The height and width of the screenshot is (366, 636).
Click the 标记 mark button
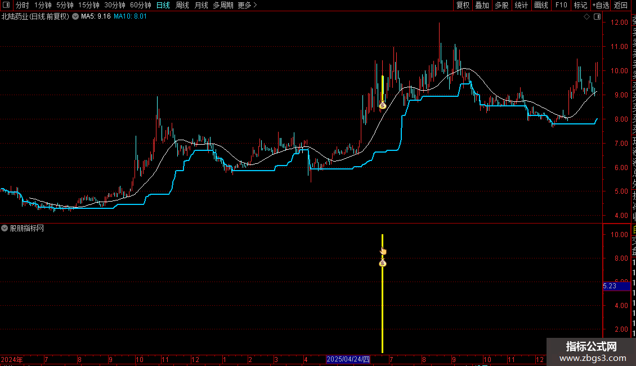point(580,5)
